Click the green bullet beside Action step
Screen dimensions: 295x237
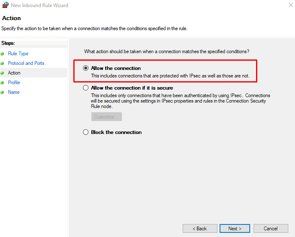point(3,73)
